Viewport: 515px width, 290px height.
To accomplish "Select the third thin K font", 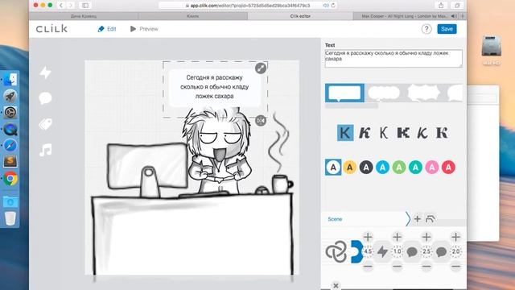I will pos(383,133).
